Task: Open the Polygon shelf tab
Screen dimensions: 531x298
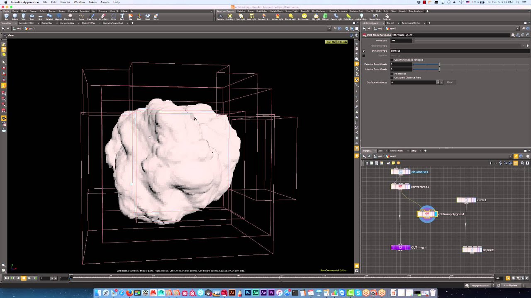Action: click(33, 11)
